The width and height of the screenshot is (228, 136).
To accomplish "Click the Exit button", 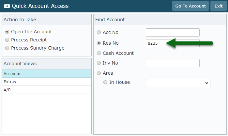I will (x=219, y=6).
